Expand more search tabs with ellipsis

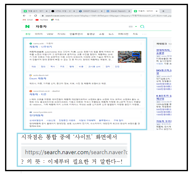tap(144, 34)
